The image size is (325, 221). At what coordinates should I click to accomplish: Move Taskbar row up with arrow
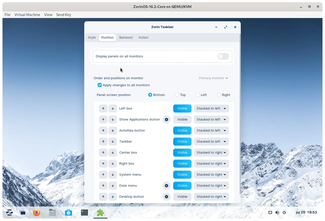103,142
